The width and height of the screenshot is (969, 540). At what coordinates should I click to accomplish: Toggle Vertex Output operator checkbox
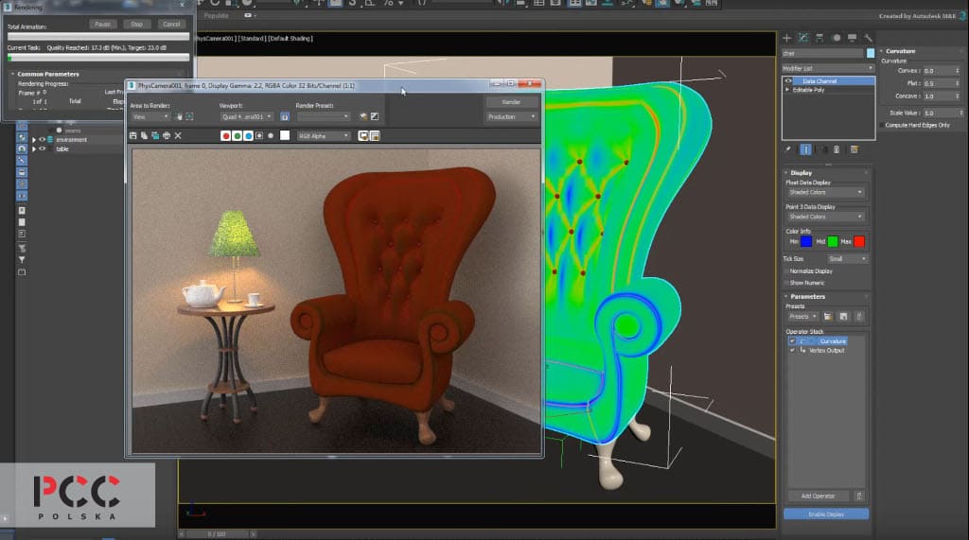click(x=792, y=350)
